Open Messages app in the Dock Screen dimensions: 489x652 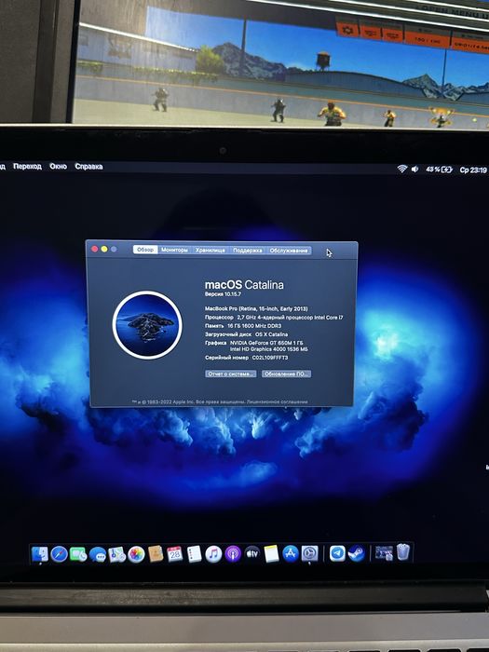coord(98,555)
